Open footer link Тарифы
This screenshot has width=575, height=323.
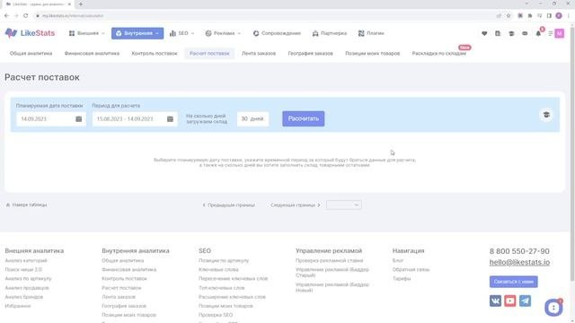click(x=402, y=279)
